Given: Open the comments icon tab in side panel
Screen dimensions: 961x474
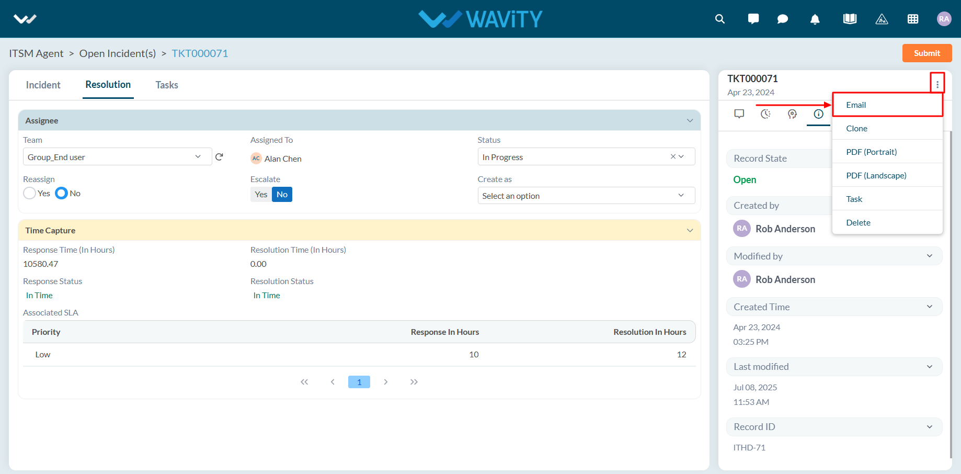Looking at the screenshot, I should [739, 114].
